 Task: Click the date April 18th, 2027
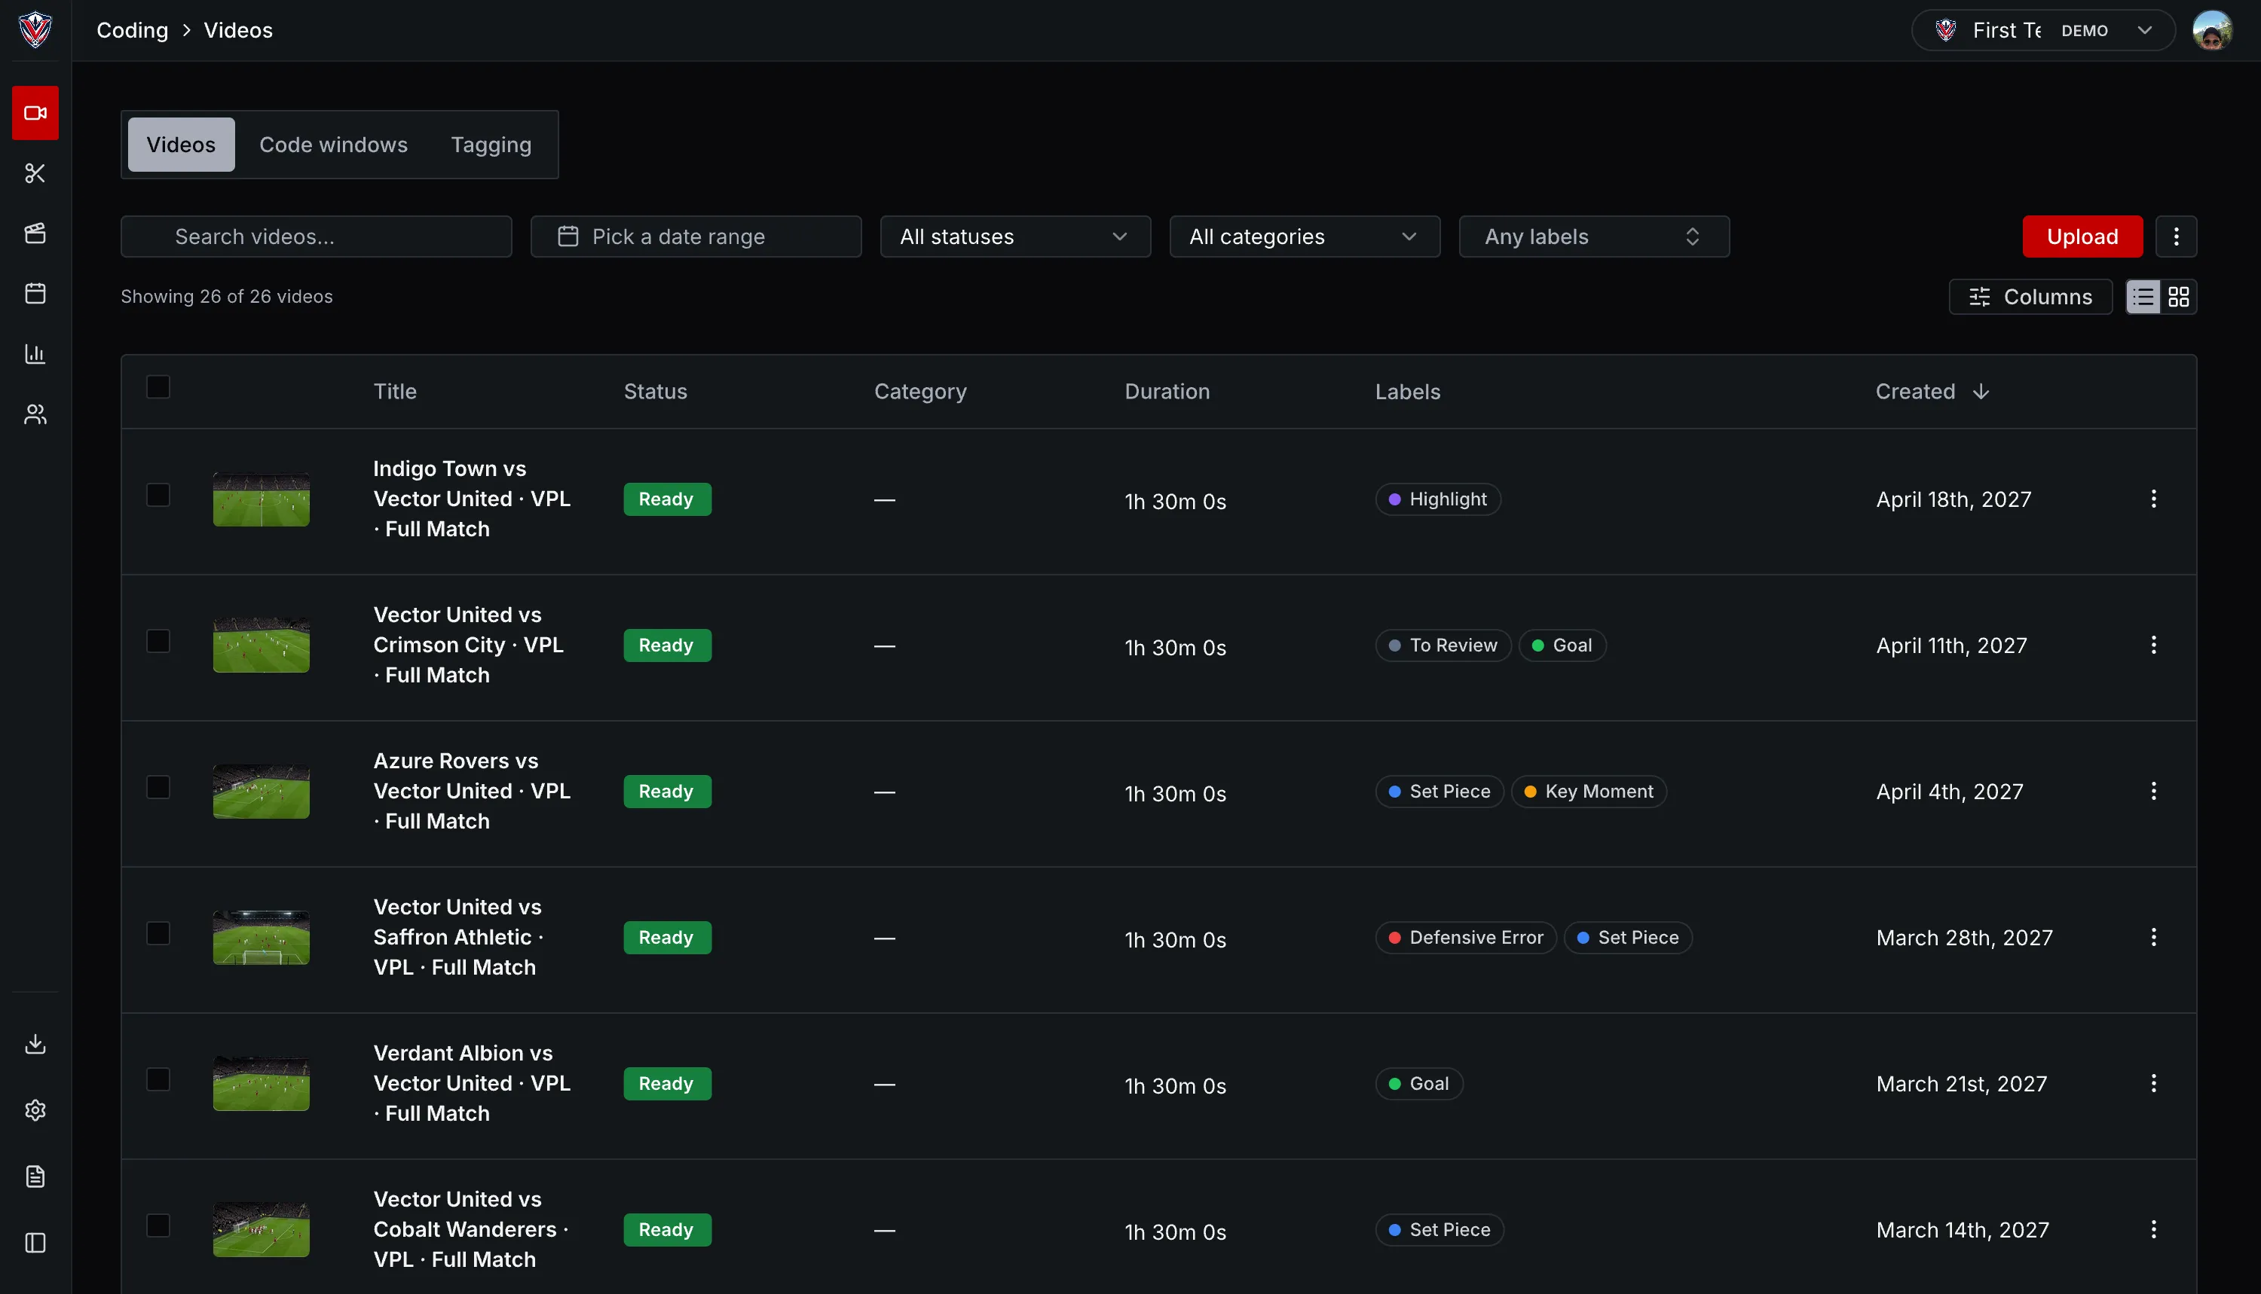[x=1954, y=499]
